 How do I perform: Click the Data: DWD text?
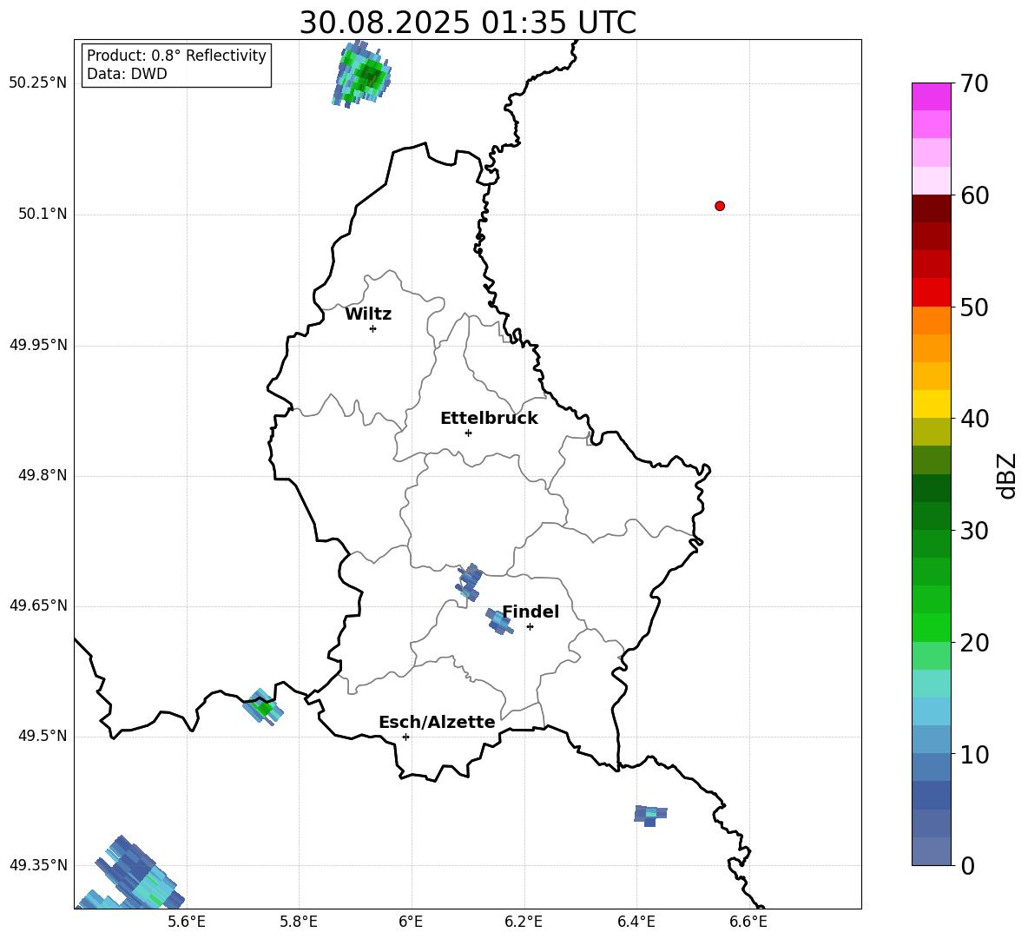tap(127, 74)
